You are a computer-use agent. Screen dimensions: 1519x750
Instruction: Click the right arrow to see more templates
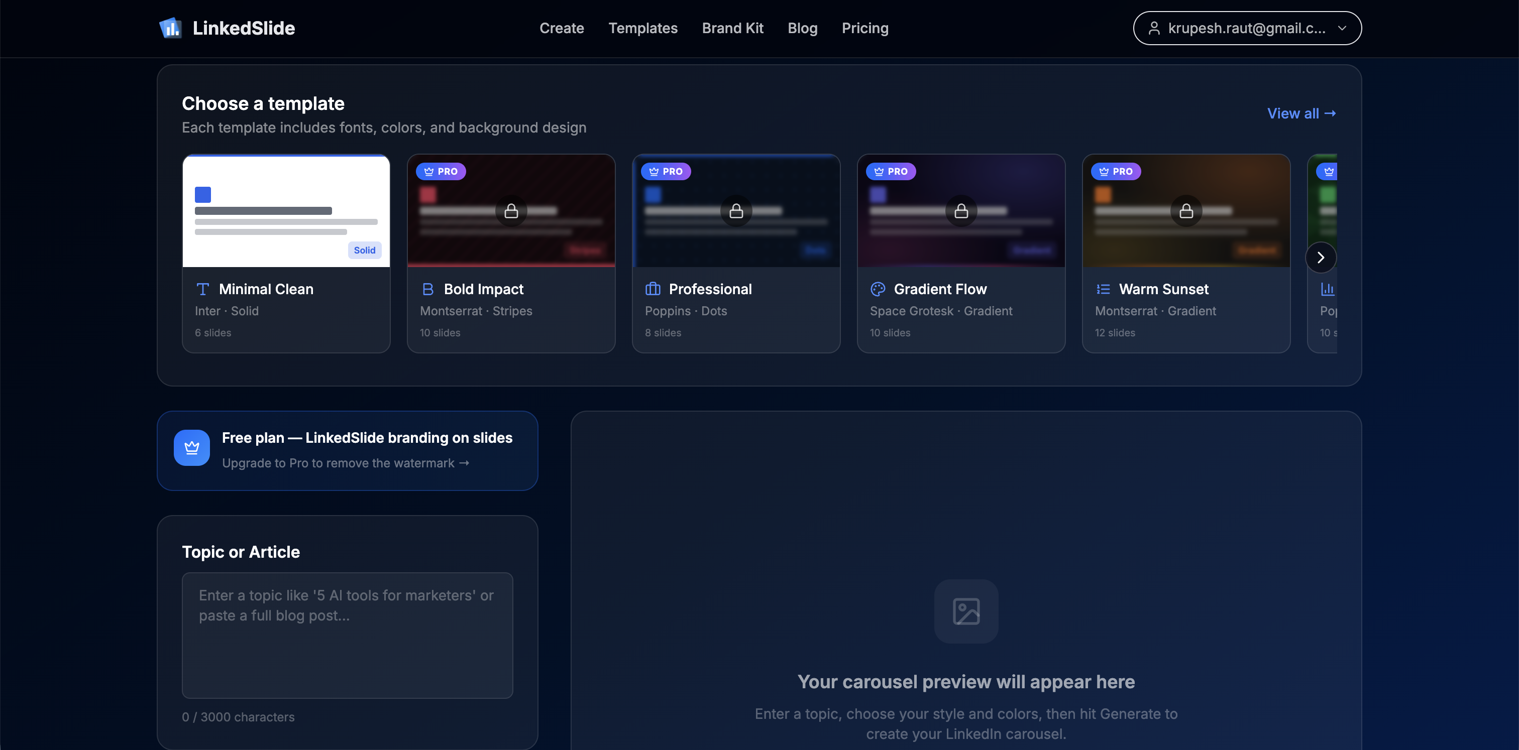click(1321, 257)
